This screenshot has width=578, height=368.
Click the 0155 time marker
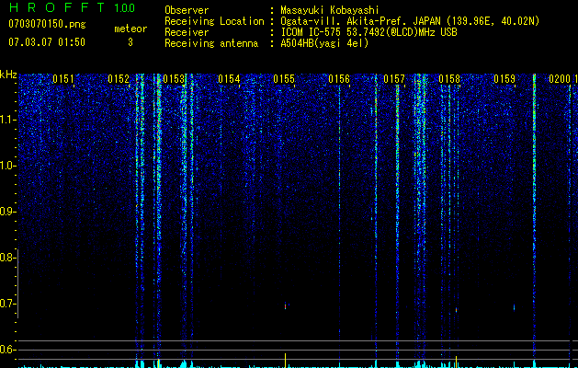[x=284, y=79]
